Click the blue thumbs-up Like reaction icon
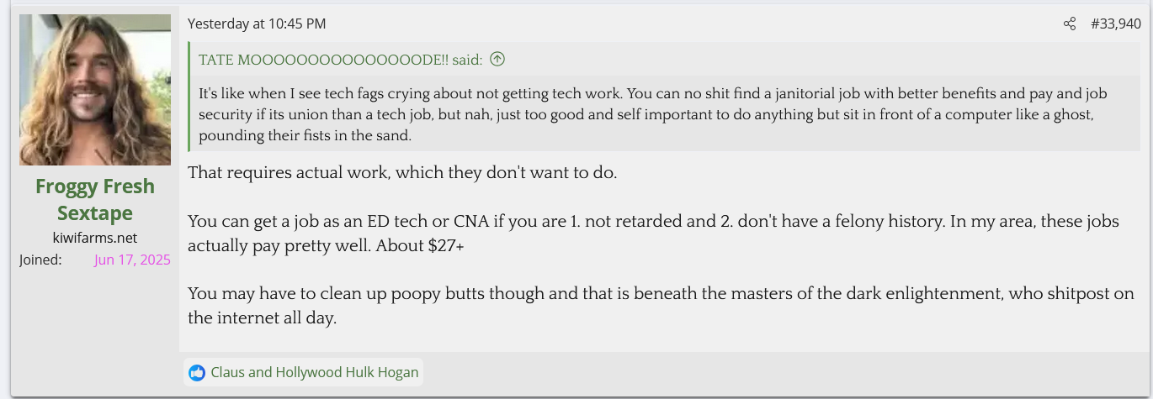This screenshot has height=399, width=1153. click(x=197, y=372)
